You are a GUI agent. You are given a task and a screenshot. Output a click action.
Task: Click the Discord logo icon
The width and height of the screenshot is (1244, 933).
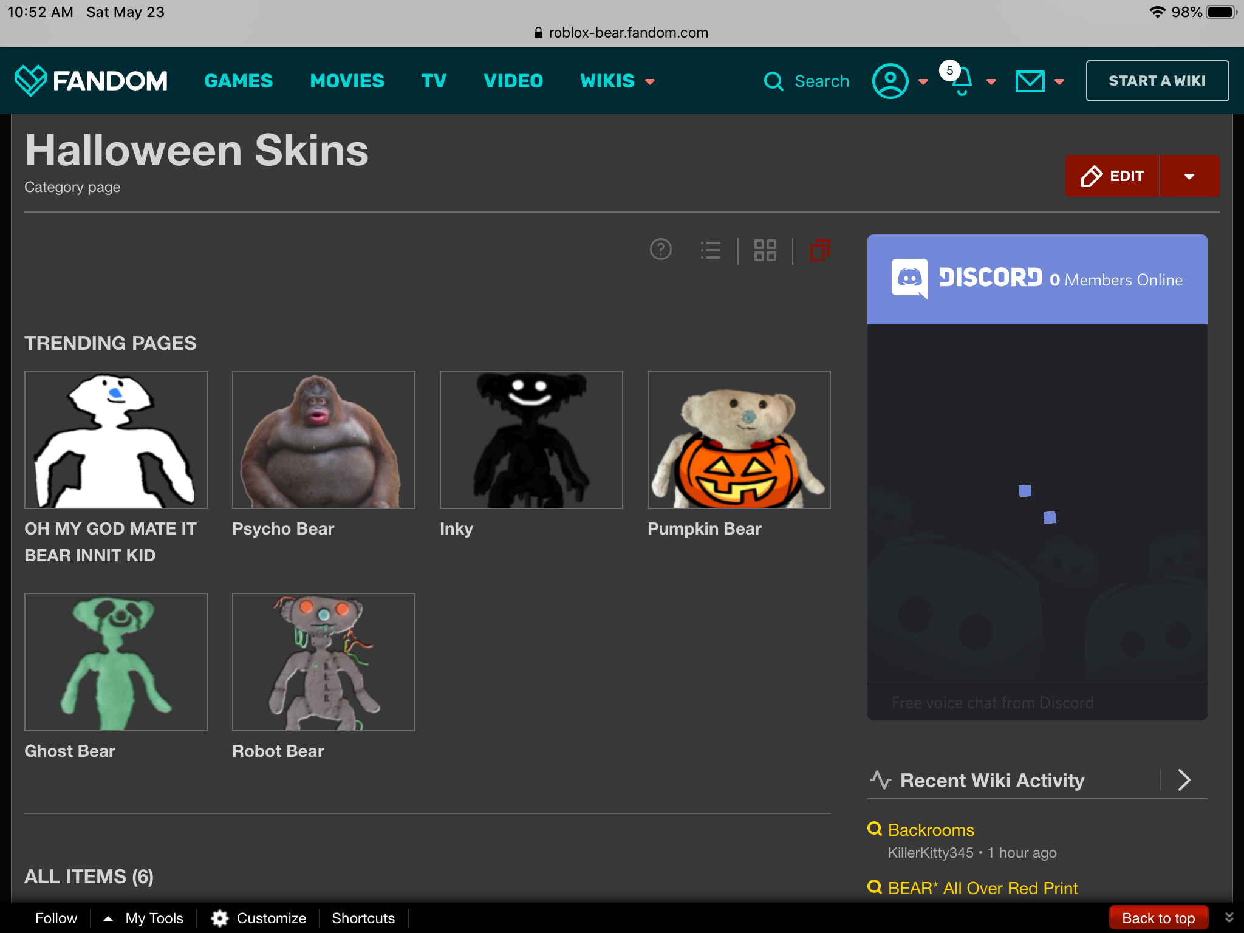click(909, 279)
